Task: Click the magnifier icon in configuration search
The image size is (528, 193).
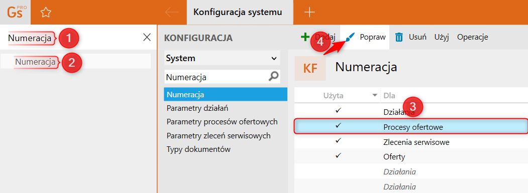Action: (x=274, y=77)
